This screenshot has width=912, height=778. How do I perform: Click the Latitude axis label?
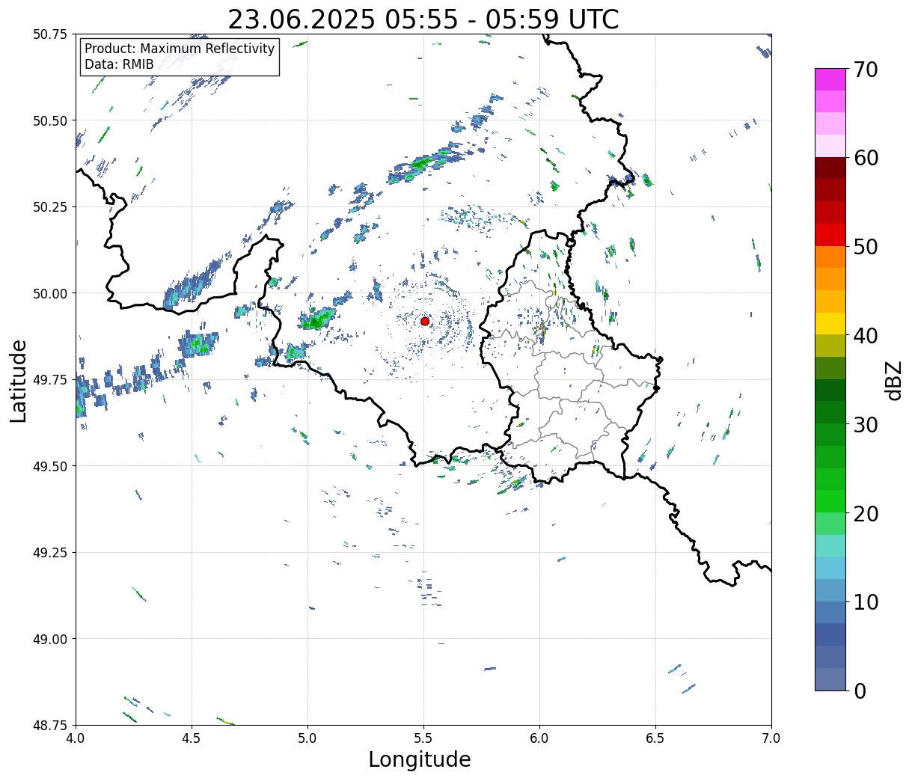pyautogui.click(x=19, y=381)
